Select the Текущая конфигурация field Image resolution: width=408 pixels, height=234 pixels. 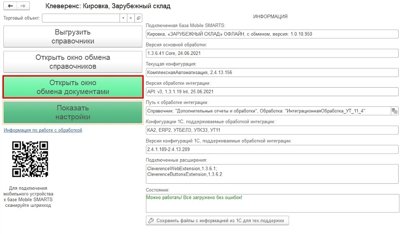(x=272, y=73)
